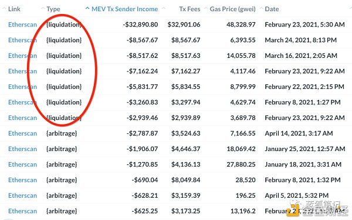Click the caret next to Tx Fees
352x220 pixels.
164,9
